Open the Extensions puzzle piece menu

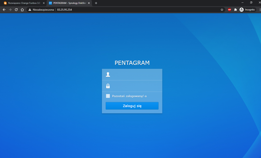(235, 10)
